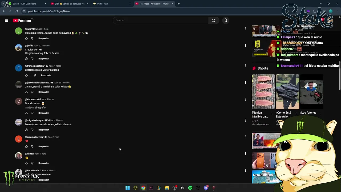Reload the page

click(17, 11)
